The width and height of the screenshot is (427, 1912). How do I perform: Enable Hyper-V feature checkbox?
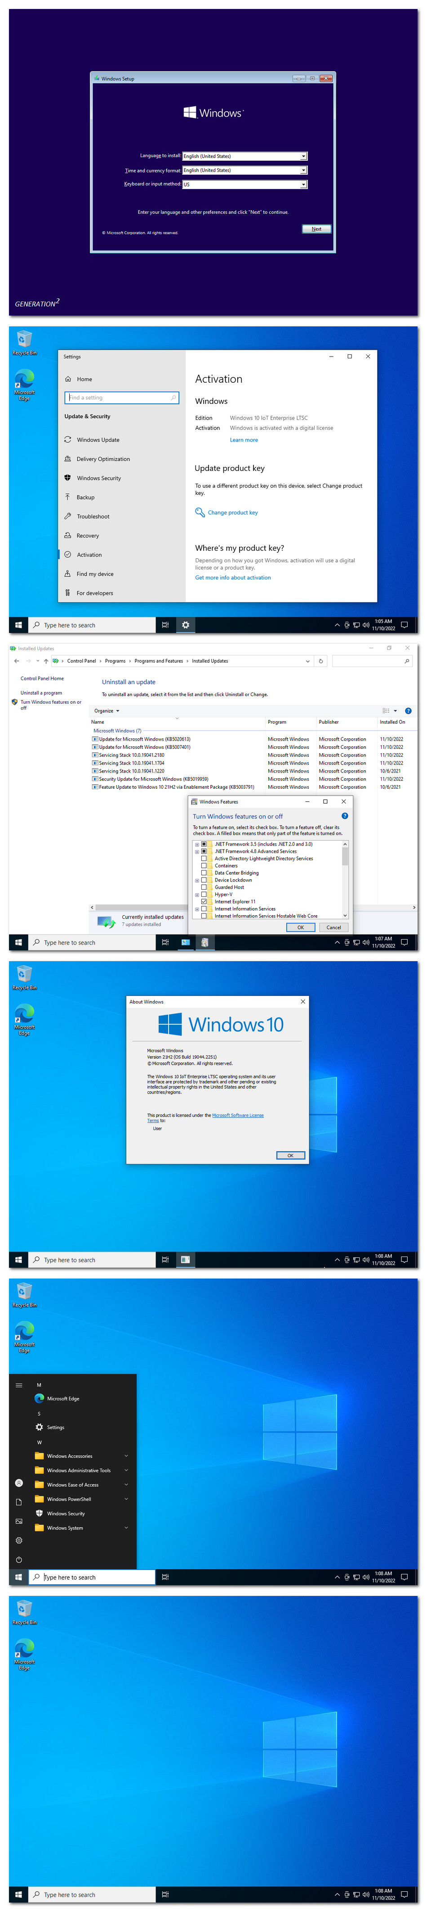point(204,895)
